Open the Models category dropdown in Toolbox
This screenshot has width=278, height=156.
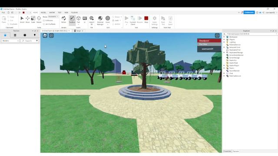coord(10,41)
